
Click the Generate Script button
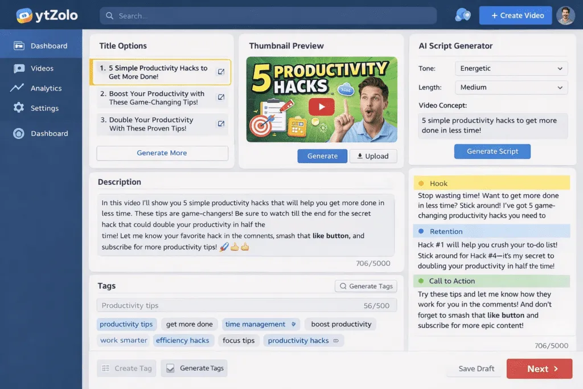(x=492, y=151)
